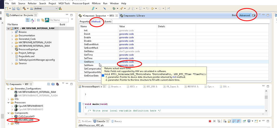The width and height of the screenshot is (277, 128).
Task: Follow the Init link in the tooltip
Action: pos(174,77)
